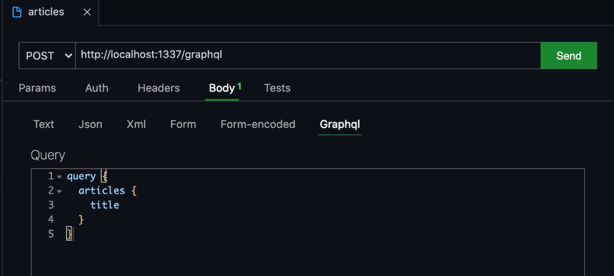Image resolution: width=614 pixels, height=276 pixels.
Task: Collapse the articles block fold arrow
Action: point(59,191)
